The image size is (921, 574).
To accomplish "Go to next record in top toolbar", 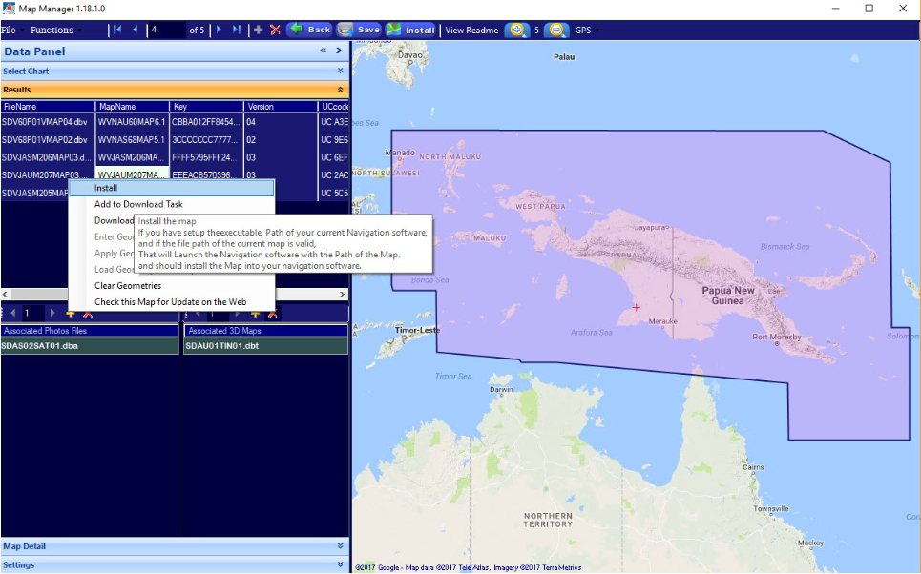I will pos(220,30).
